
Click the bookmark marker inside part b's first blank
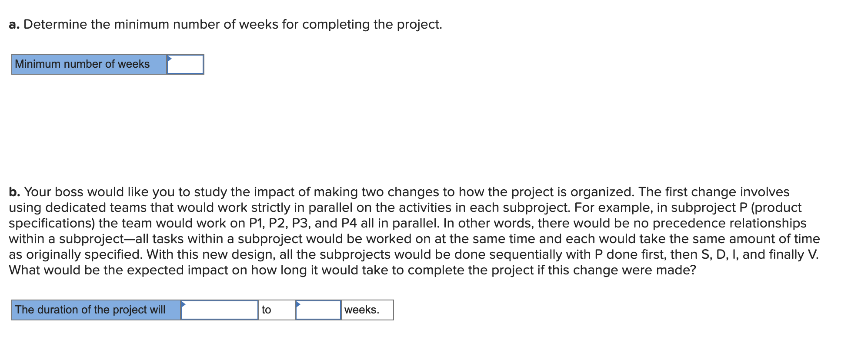click(184, 304)
